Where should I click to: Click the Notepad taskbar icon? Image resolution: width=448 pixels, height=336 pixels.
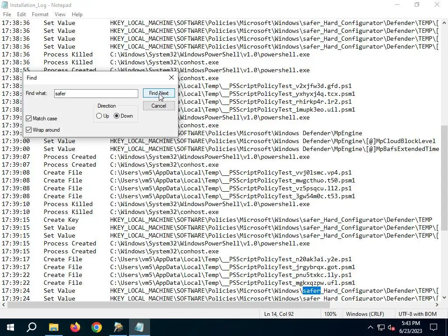click(140, 327)
